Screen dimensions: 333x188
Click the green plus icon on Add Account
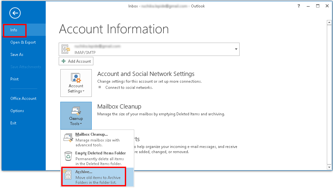64,61
